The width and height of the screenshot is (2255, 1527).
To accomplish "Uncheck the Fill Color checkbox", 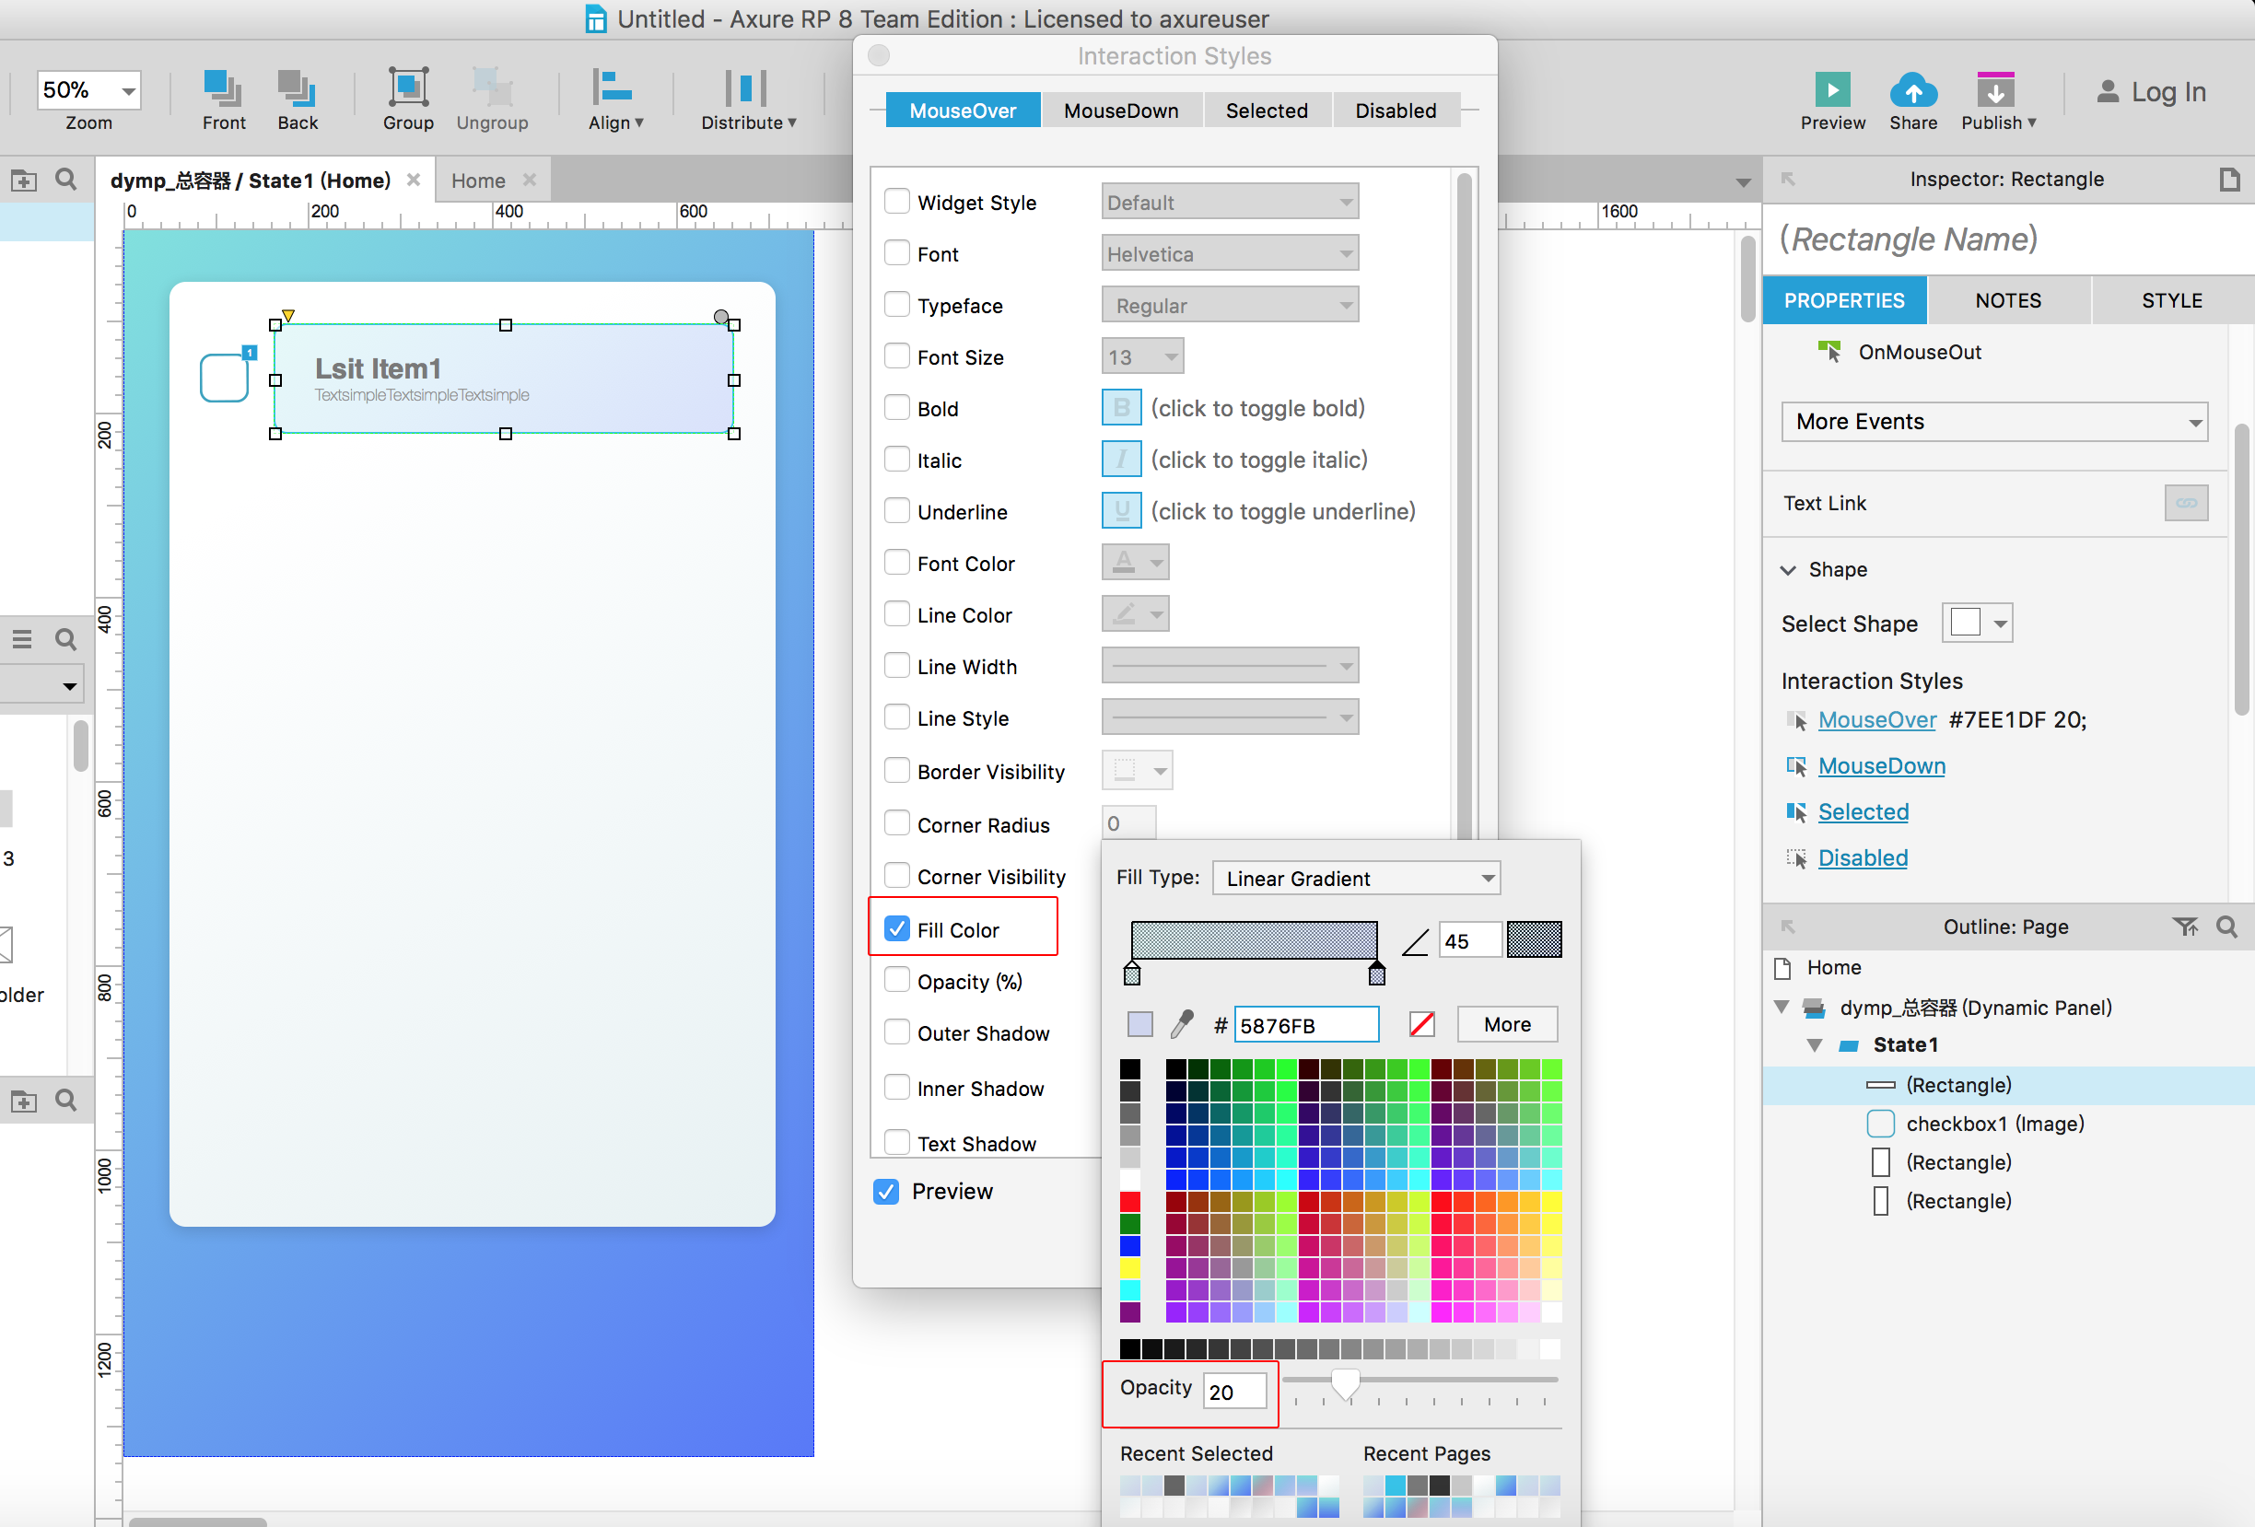I will 897,928.
